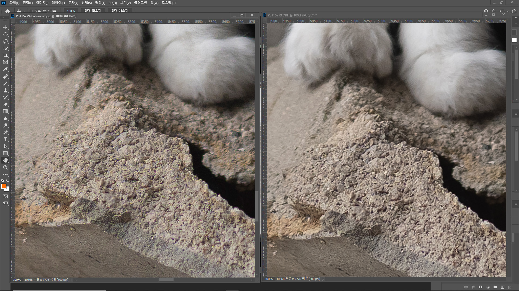Add a layer mask from panel footer
519x291 pixels.
(x=480, y=287)
